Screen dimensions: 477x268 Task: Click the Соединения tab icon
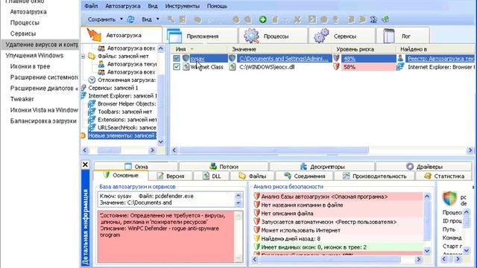288,176
